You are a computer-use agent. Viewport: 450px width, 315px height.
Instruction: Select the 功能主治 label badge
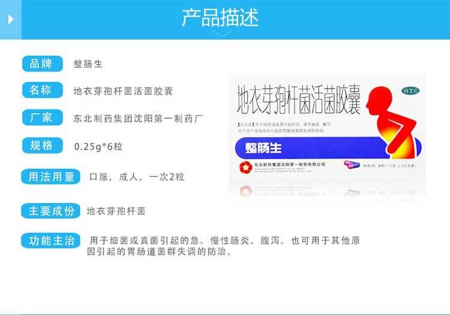point(50,241)
